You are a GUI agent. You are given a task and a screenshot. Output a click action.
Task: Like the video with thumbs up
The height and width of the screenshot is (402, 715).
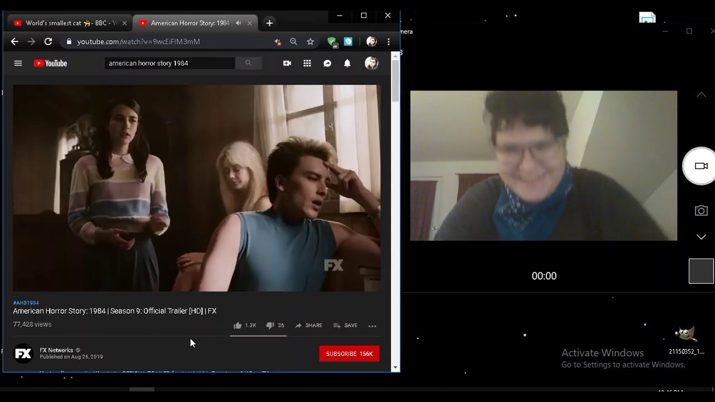click(237, 326)
